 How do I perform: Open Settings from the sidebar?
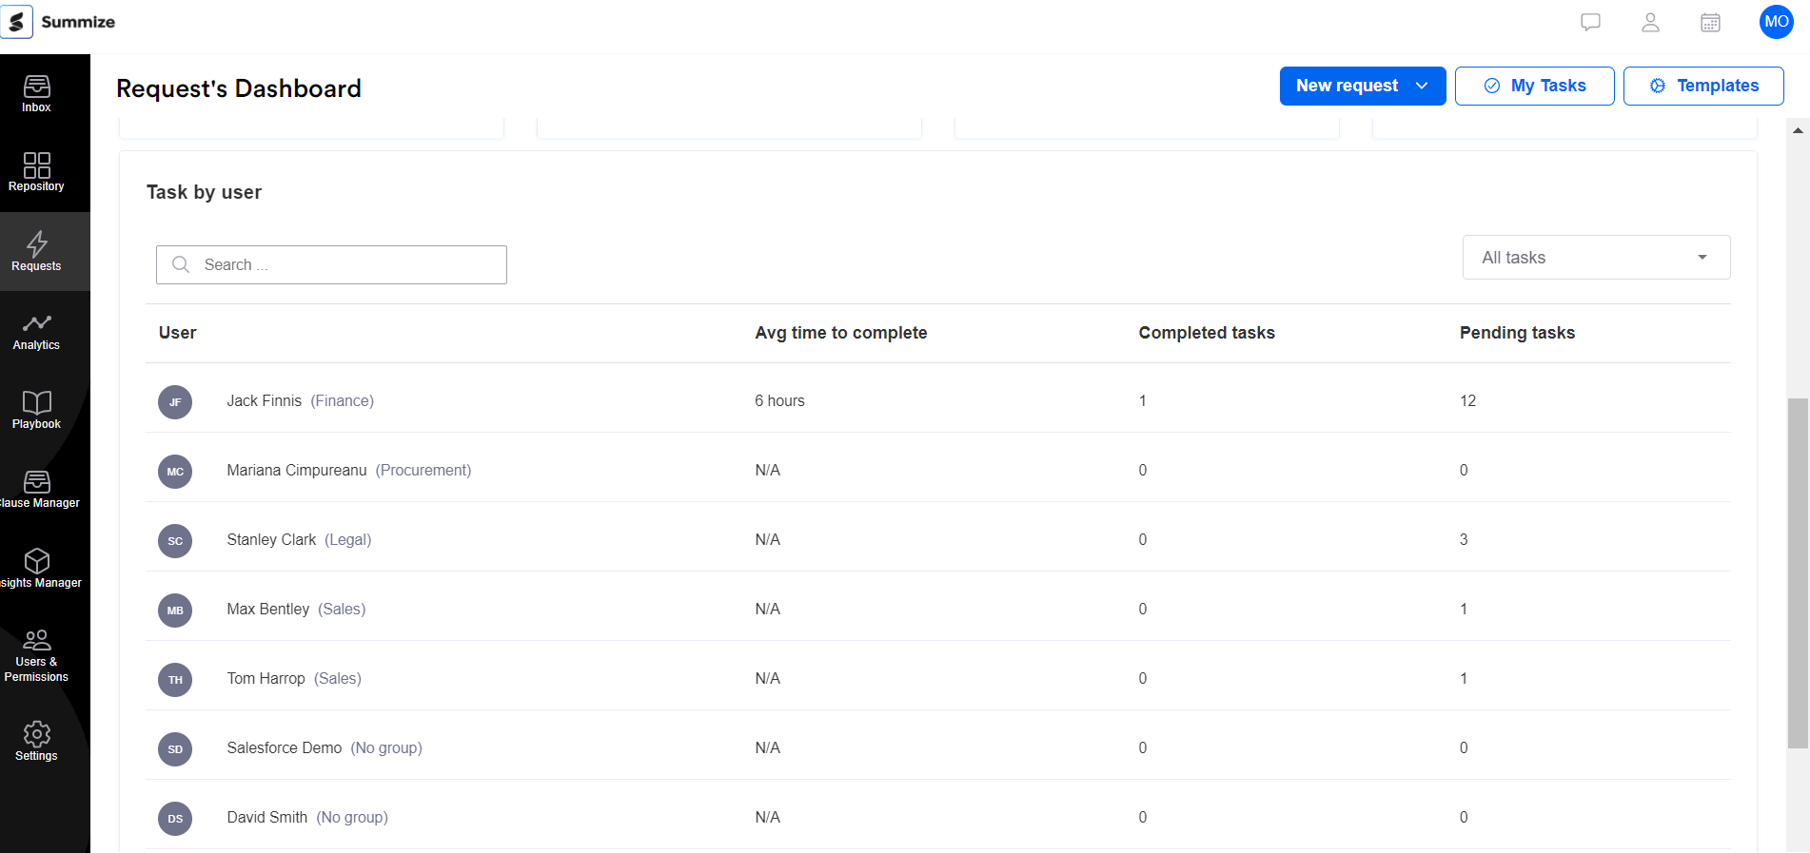tap(36, 741)
